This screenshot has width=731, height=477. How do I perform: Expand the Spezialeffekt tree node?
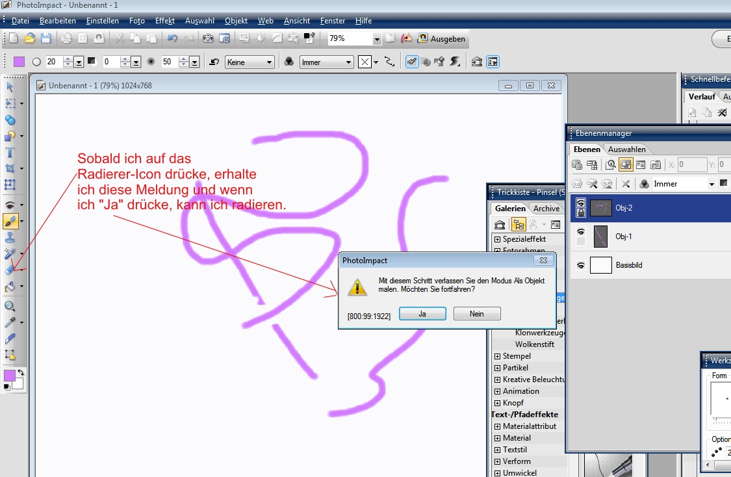coord(498,239)
